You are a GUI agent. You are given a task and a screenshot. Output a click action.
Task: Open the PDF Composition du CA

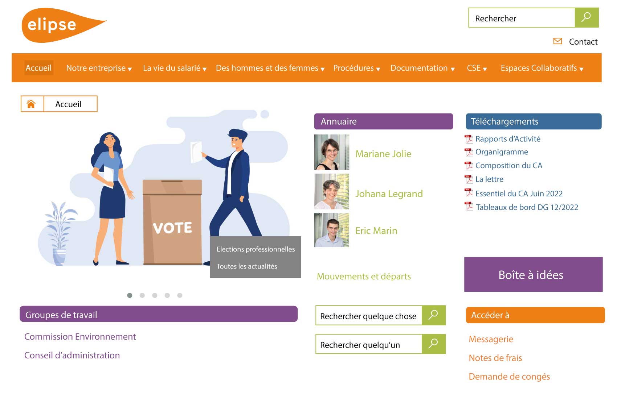point(508,166)
